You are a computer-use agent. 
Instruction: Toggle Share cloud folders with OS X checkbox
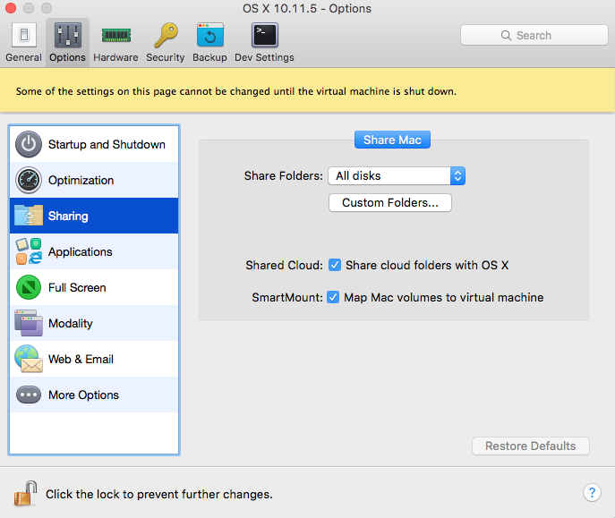click(x=335, y=265)
